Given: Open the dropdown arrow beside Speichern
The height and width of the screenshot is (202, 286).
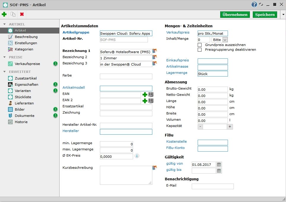Looking at the screenshot, I should pyautogui.click(x=283, y=15).
